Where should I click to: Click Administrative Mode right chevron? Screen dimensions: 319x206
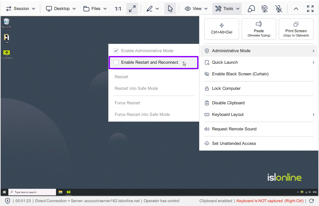(x=314, y=51)
